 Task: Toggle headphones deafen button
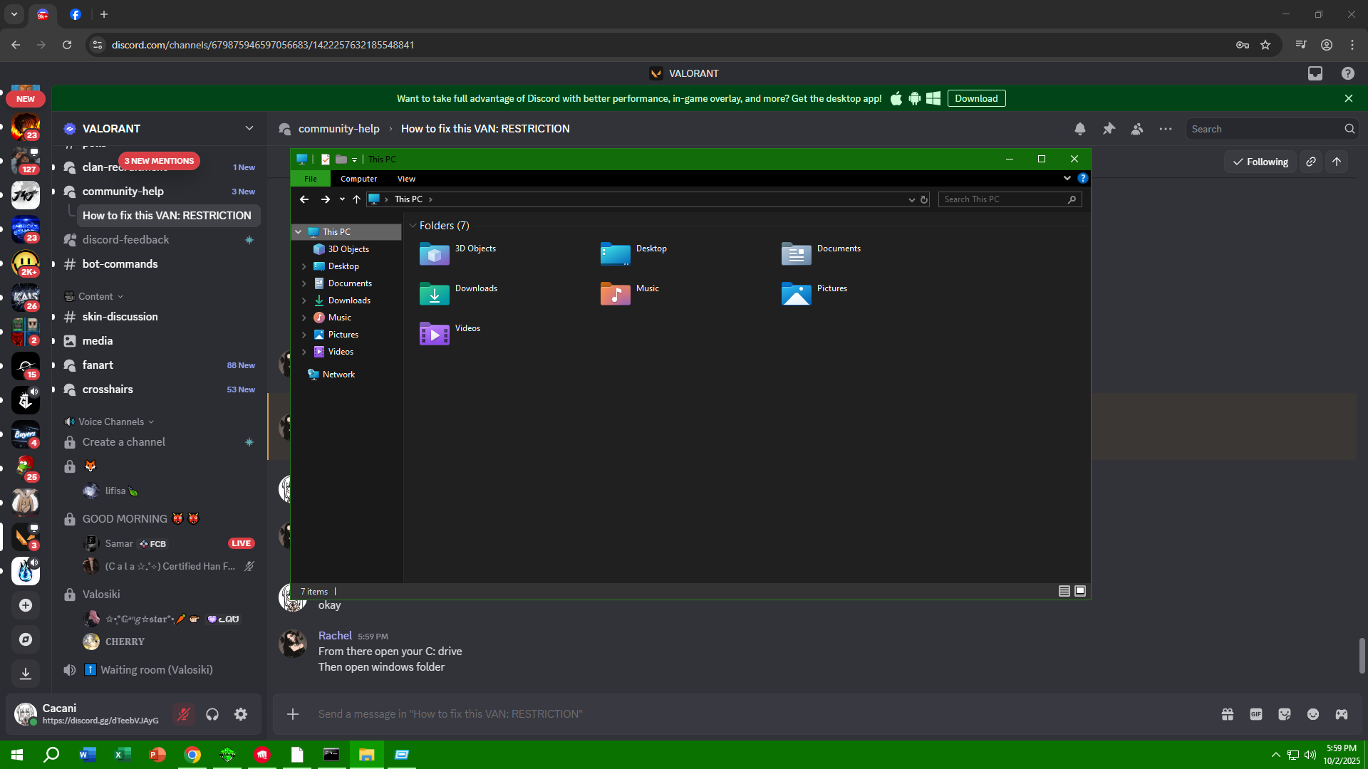(212, 714)
